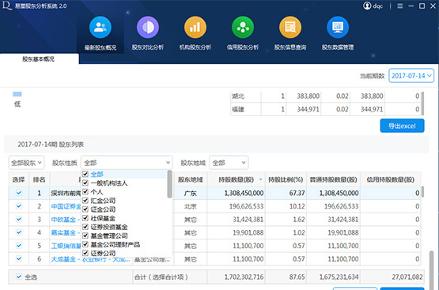The image size is (439, 290).
Task: Click the 深圳市前海 shareholder name cell
Action: click(66, 194)
